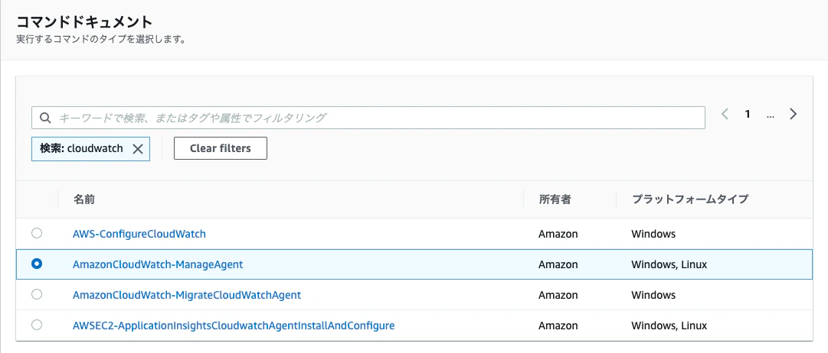Click the プラットフォームタイプ column header
Viewport: 828px width, 353px height.
pos(690,199)
